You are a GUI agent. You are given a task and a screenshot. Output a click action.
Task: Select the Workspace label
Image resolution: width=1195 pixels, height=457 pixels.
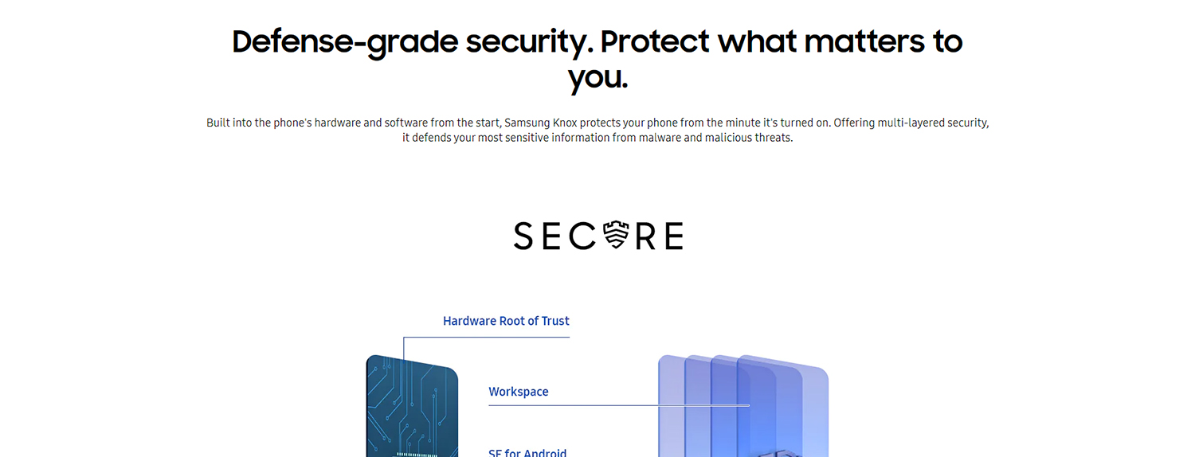519,392
